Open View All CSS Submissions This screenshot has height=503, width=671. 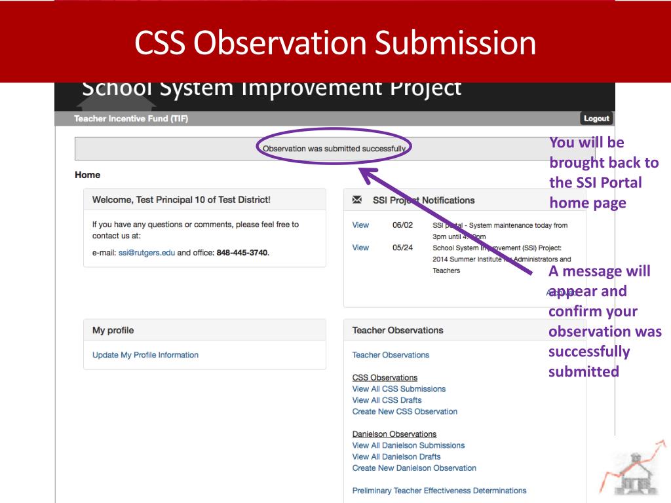pyautogui.click(x=399, y=389)
